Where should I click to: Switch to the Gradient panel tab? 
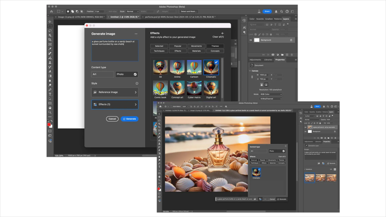[268, 19]
